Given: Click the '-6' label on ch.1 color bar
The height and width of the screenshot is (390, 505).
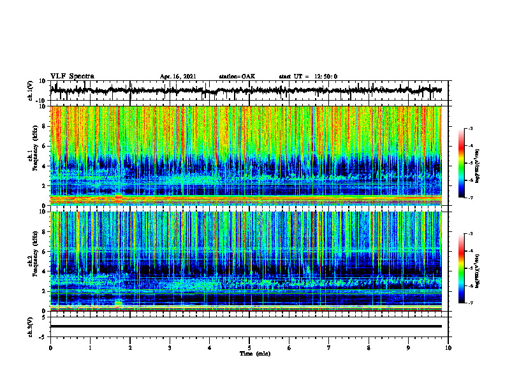Looking at the screenshot, I should coord(470,180).
